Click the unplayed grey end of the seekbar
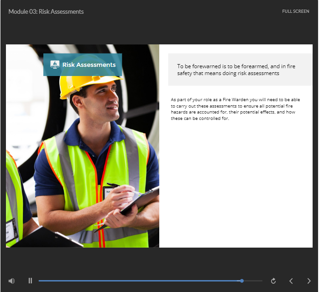This screenshot has height=292, width=319. 253,281
